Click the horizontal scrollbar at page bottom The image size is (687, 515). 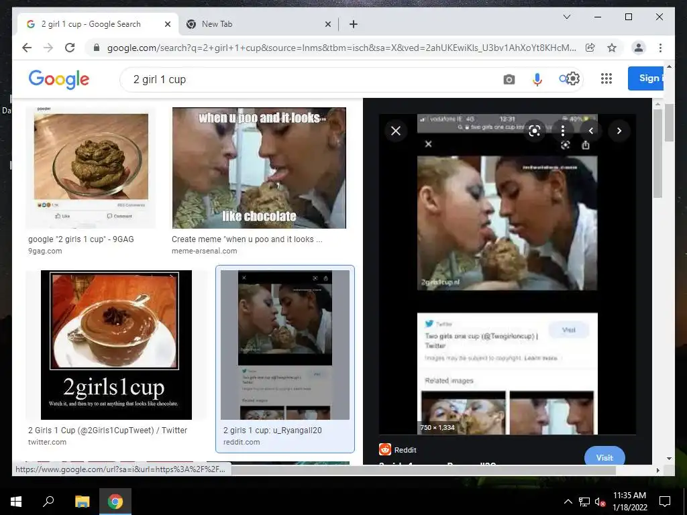[x=423, y=470]
